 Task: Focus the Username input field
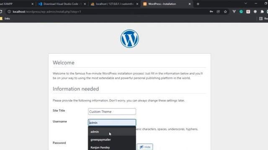coord(112,122)
